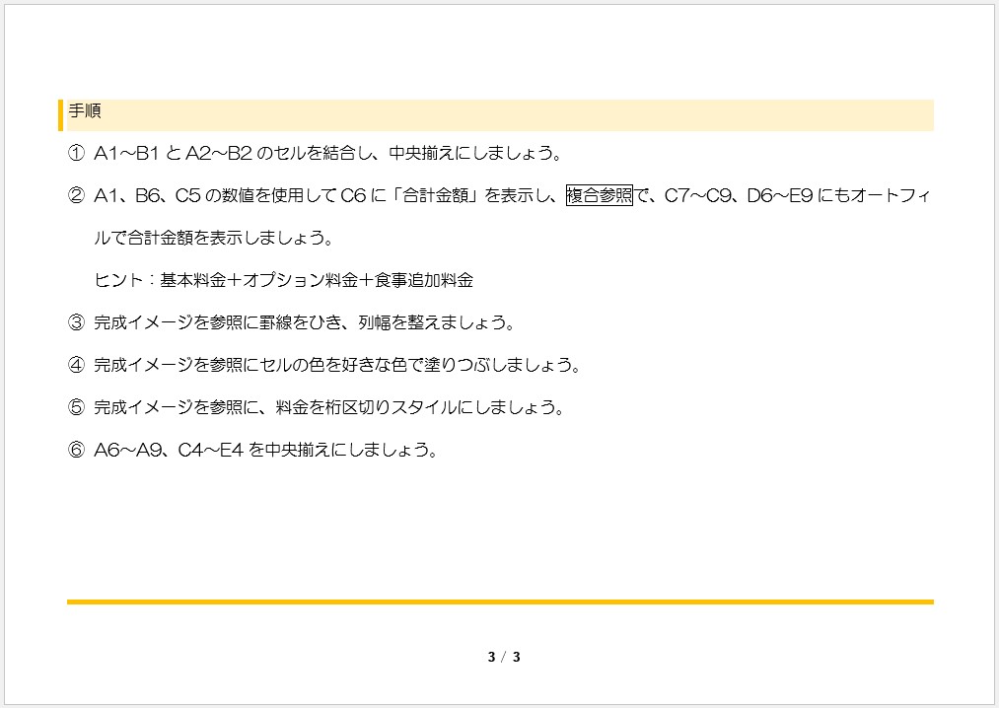Click the line ルで合計金額を表示しましょう。
The image size is (999, 708).
tap(214, 238)
